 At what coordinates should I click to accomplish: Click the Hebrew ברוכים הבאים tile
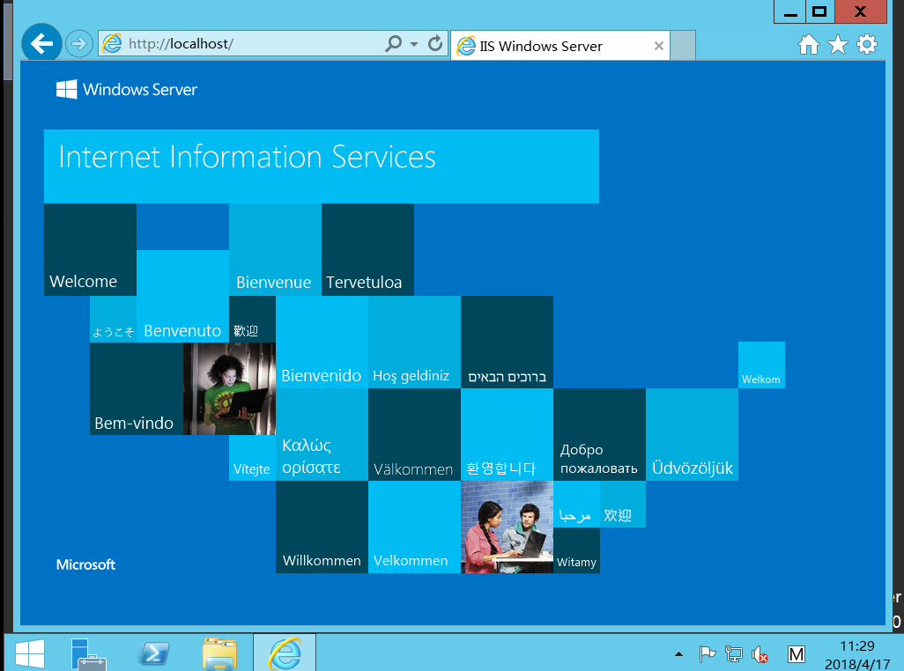tap(508, 343)
